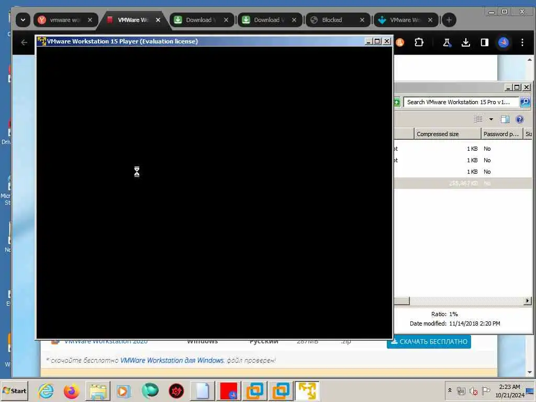Click the magnifier search button in archive window
The height and width of the screenshot is (402, 536).
(x=525, y=102)
